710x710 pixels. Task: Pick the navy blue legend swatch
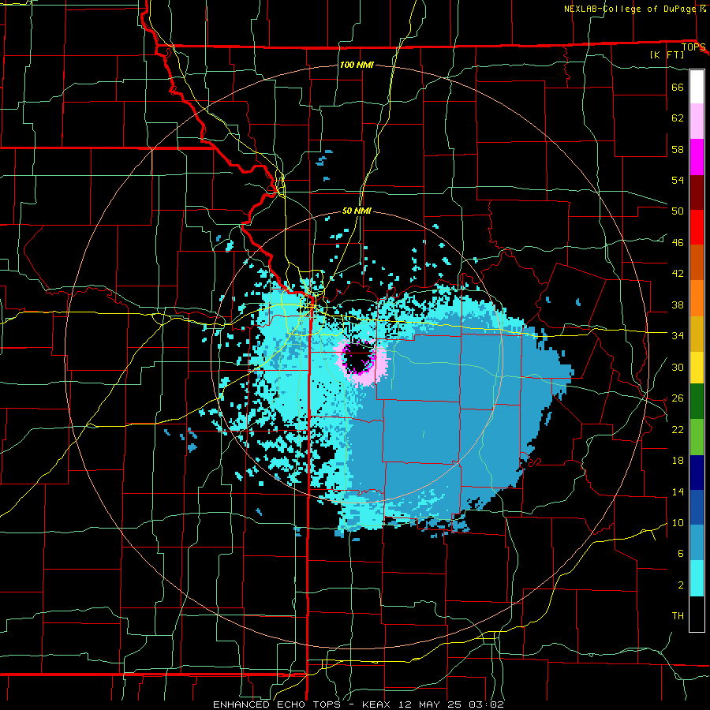(x=697, y=473)
